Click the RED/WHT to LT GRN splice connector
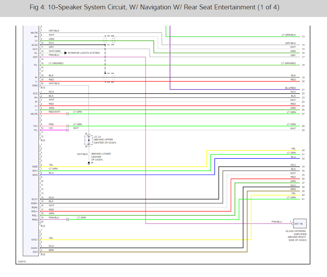The width and height of the screenshot is (327, 277). click(x=68, y=114)
